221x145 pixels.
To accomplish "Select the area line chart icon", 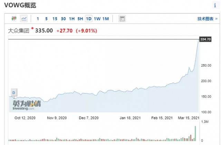I will pyautogui.click(x=24, y=18).
